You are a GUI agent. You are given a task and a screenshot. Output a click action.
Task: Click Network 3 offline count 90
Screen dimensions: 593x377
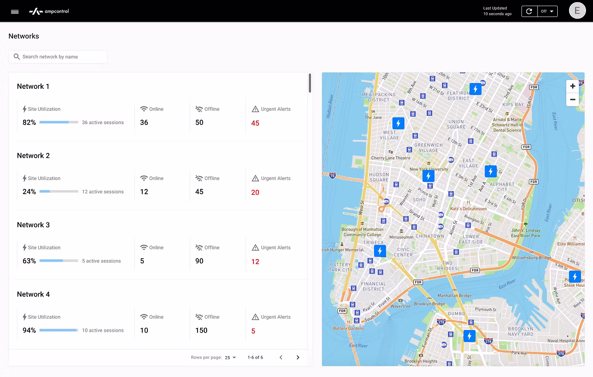point(199,261)
